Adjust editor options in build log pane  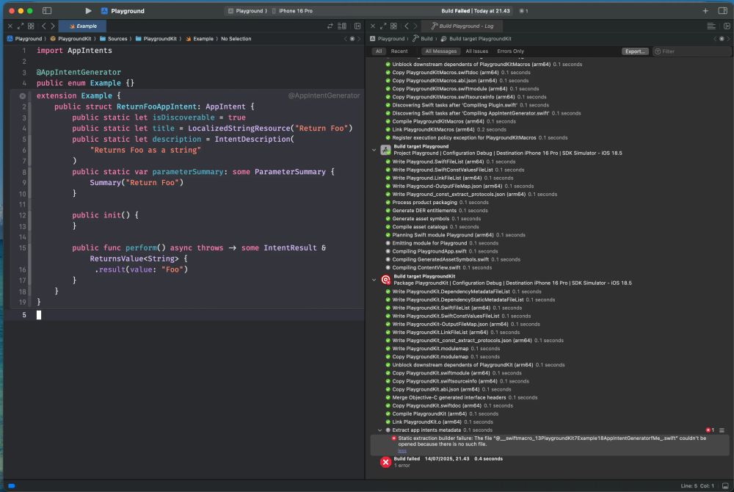tap(711, 26)
